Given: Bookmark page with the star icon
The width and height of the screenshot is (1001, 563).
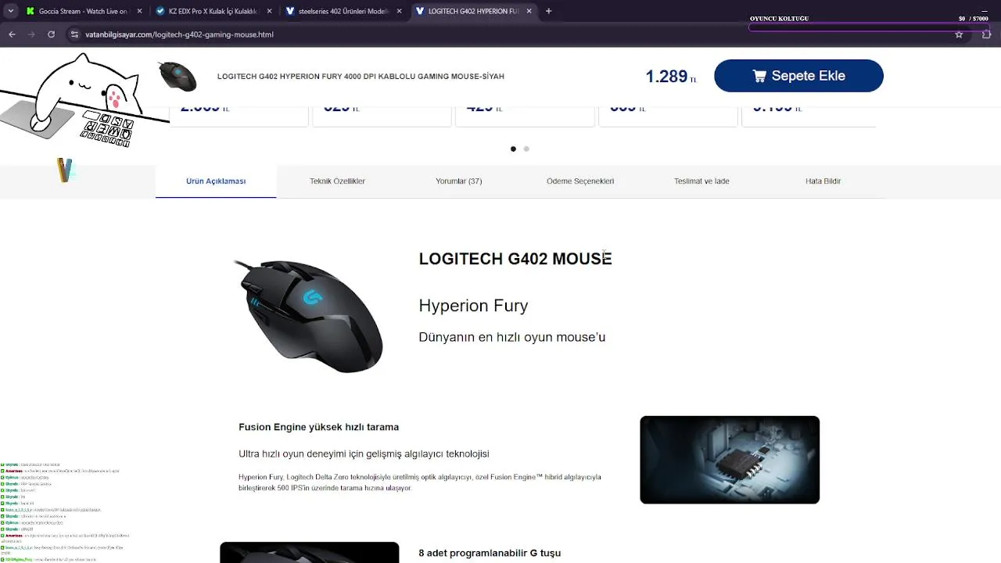Looking at the screenshot, I should tap(959, 34).
